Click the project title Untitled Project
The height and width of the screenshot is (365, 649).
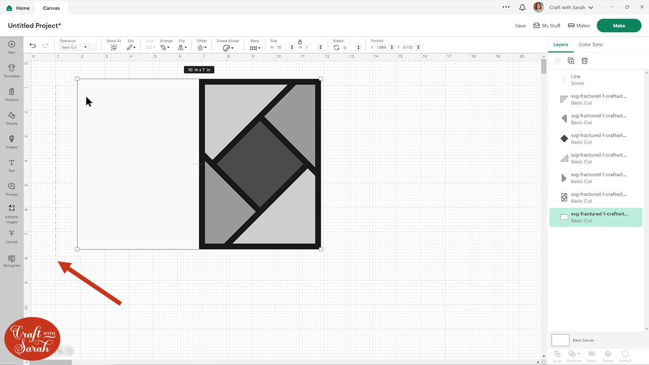[35, 26]
